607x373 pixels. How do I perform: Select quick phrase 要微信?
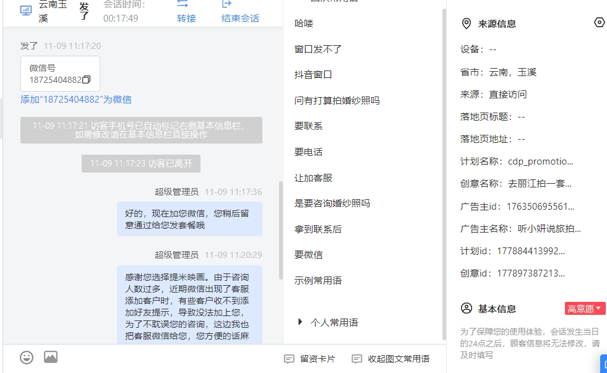pos(309,255)
